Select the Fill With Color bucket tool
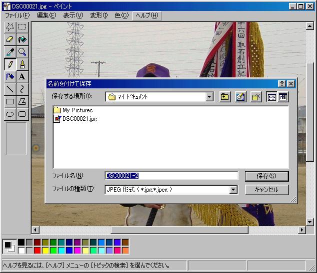The image size is (317, 273). click(22, 39)
